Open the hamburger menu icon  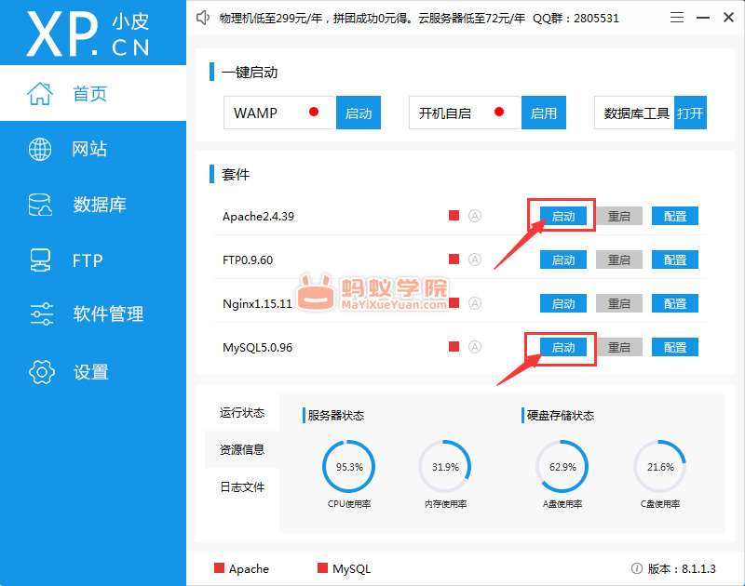[x=677, y=18]
